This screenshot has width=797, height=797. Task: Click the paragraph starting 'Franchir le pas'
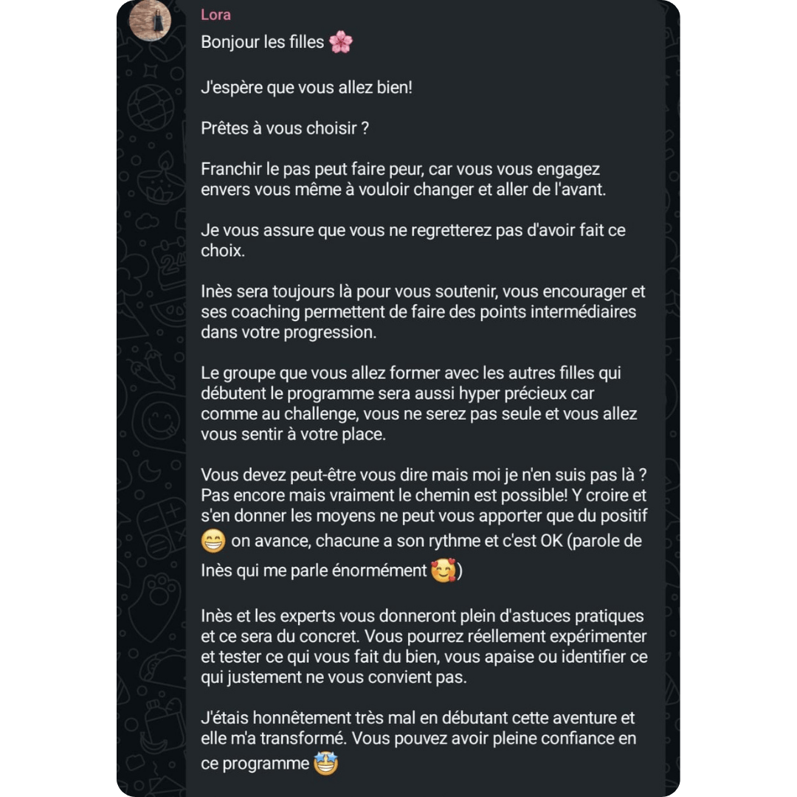[x=402, y=179]
